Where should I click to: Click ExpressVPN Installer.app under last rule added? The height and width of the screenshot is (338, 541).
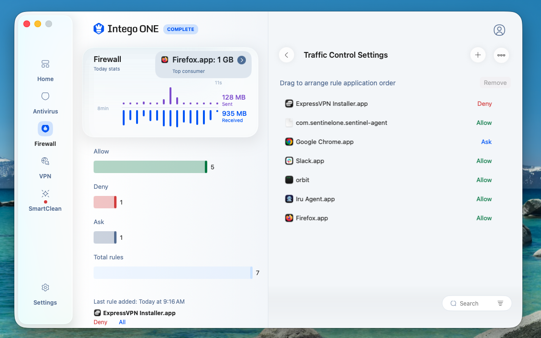(139, 313)
